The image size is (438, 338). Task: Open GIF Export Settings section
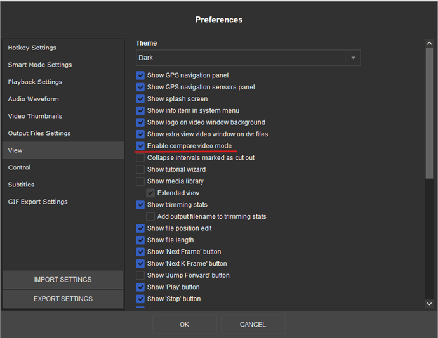[x=63, y=202]
